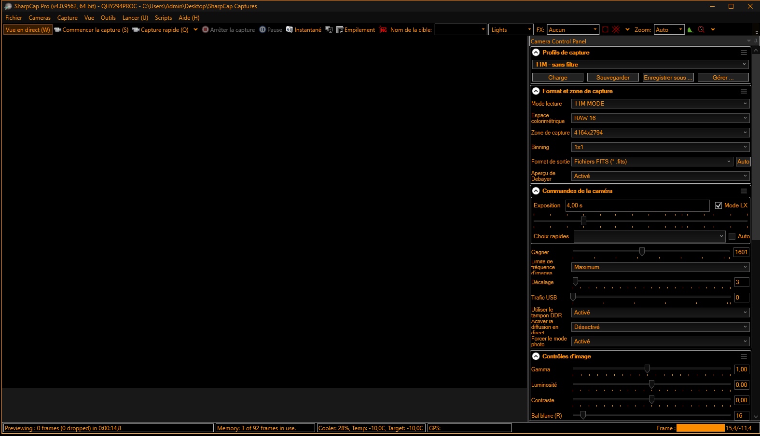Expand the Binning 1x1 dropdown

pos(660,147)
